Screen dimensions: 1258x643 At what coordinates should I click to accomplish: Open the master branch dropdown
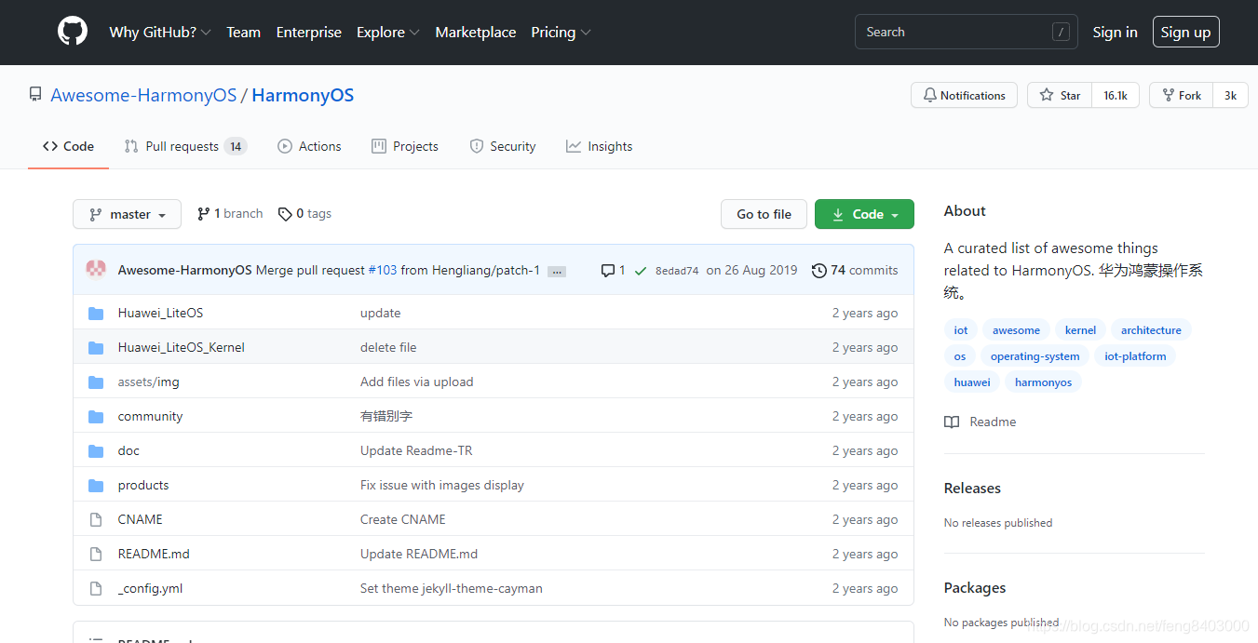128,214
